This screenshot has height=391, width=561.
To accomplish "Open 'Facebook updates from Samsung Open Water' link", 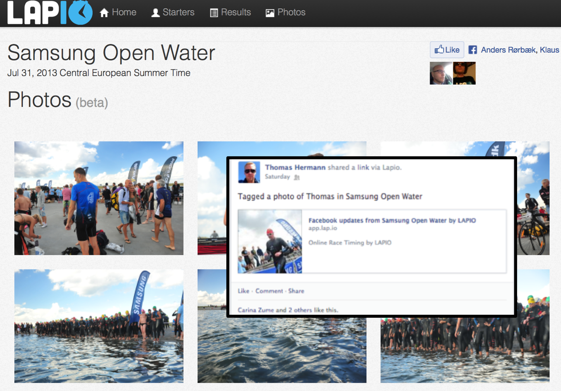I will 392,220.
